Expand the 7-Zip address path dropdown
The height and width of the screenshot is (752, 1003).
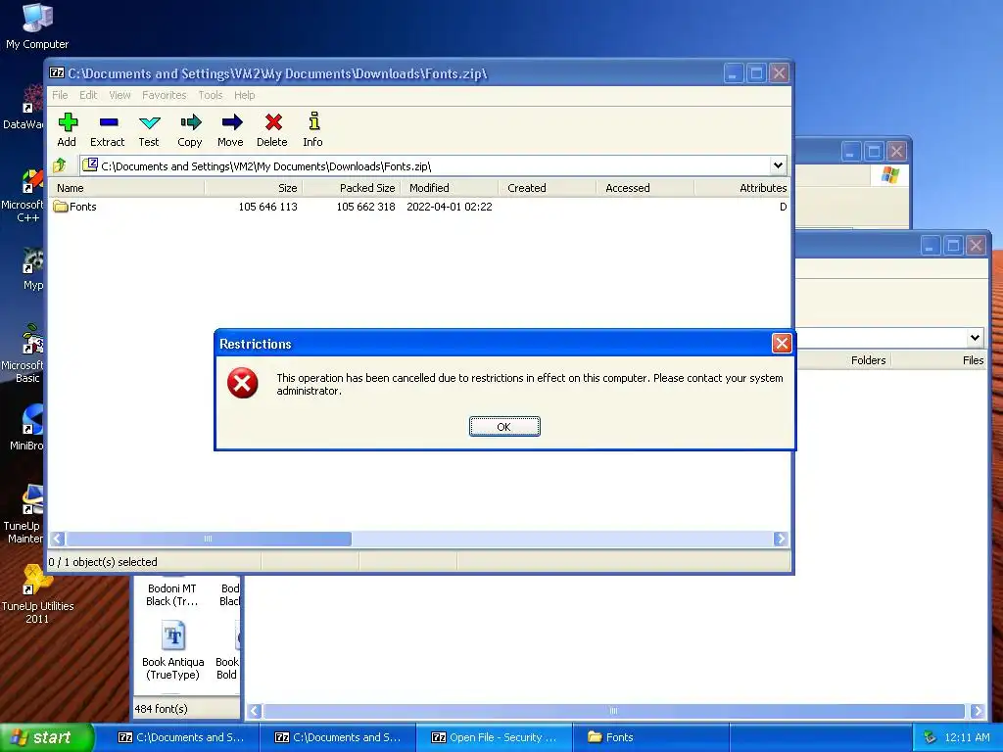(x=778, y=165)
